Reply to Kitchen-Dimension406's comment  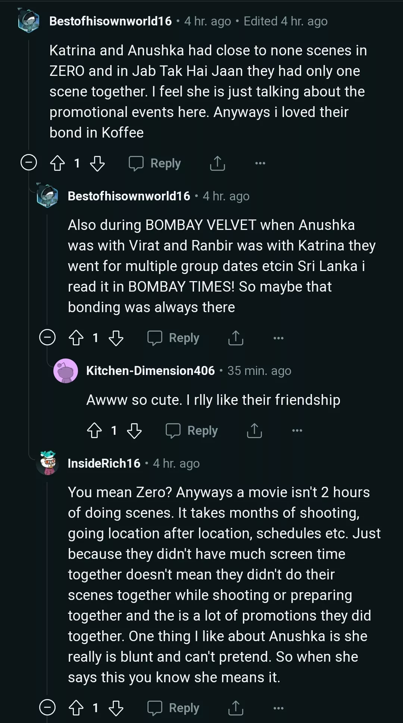coord(192,431)
